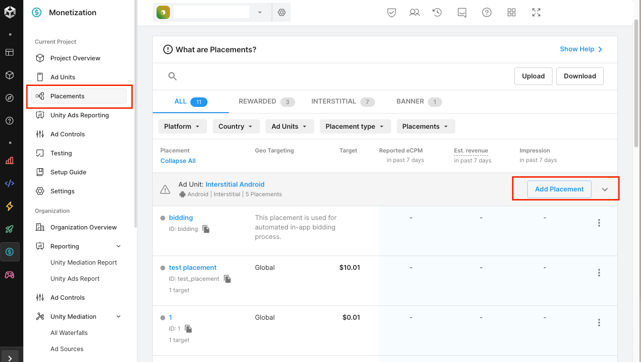This screenshot has height=362, width=641.
Task: Click the Unity logo in the left rail
Action: [10, 12]
